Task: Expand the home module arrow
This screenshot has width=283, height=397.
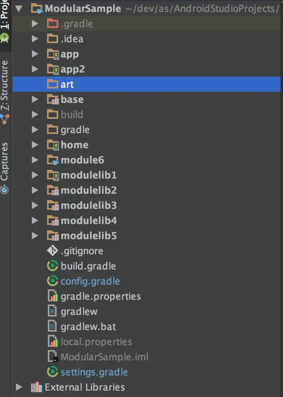Action: [x=35, y=145]
